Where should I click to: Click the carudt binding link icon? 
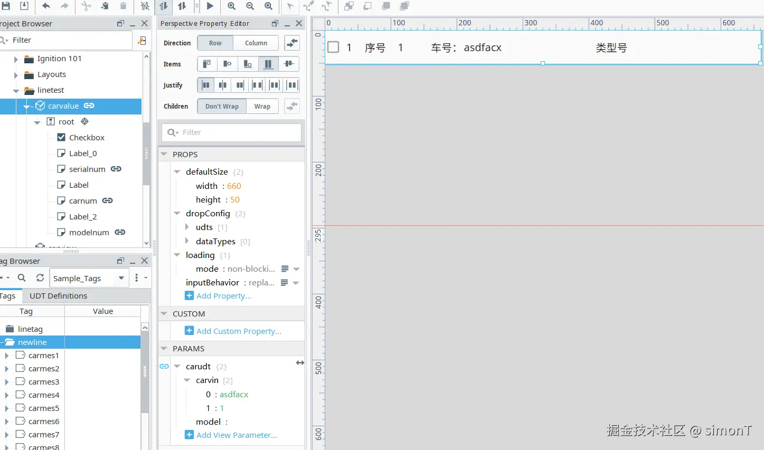[x=164, y=366]
